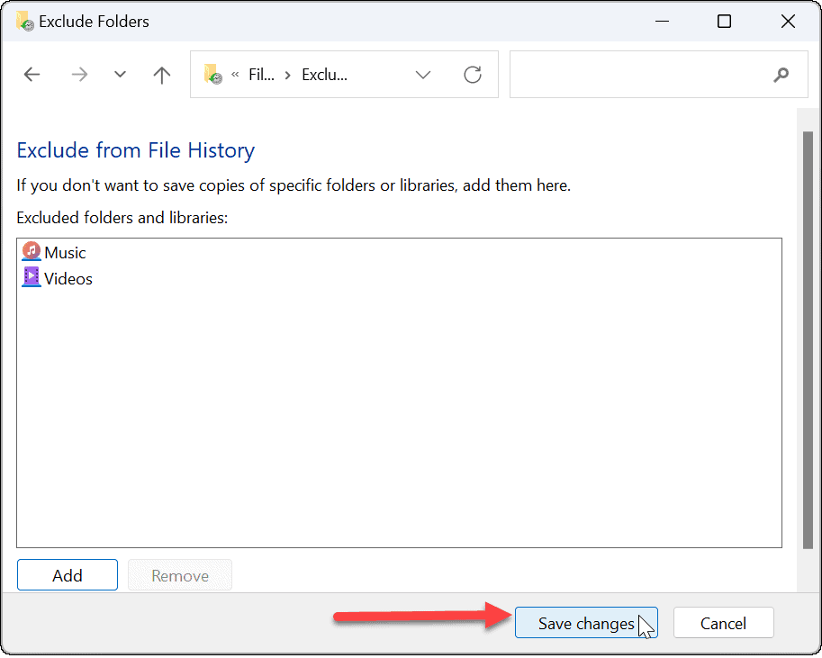The width and height of the screenshot is (822, 658).
Task: Open the Fil... breadcrumb segment
Action: 261,75
